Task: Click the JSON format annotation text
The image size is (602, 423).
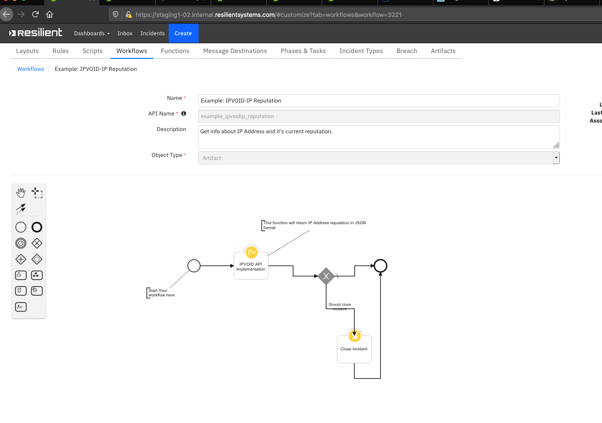Action: 315,225
